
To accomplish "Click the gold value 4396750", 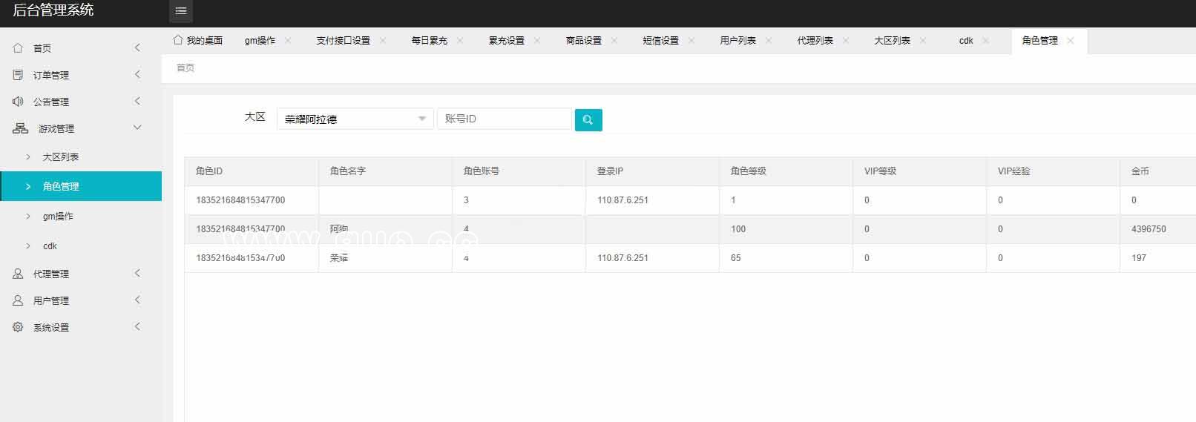I will (1149, 229).
